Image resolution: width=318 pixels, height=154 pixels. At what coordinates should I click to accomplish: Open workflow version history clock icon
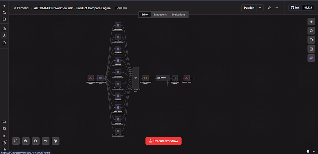269,8
